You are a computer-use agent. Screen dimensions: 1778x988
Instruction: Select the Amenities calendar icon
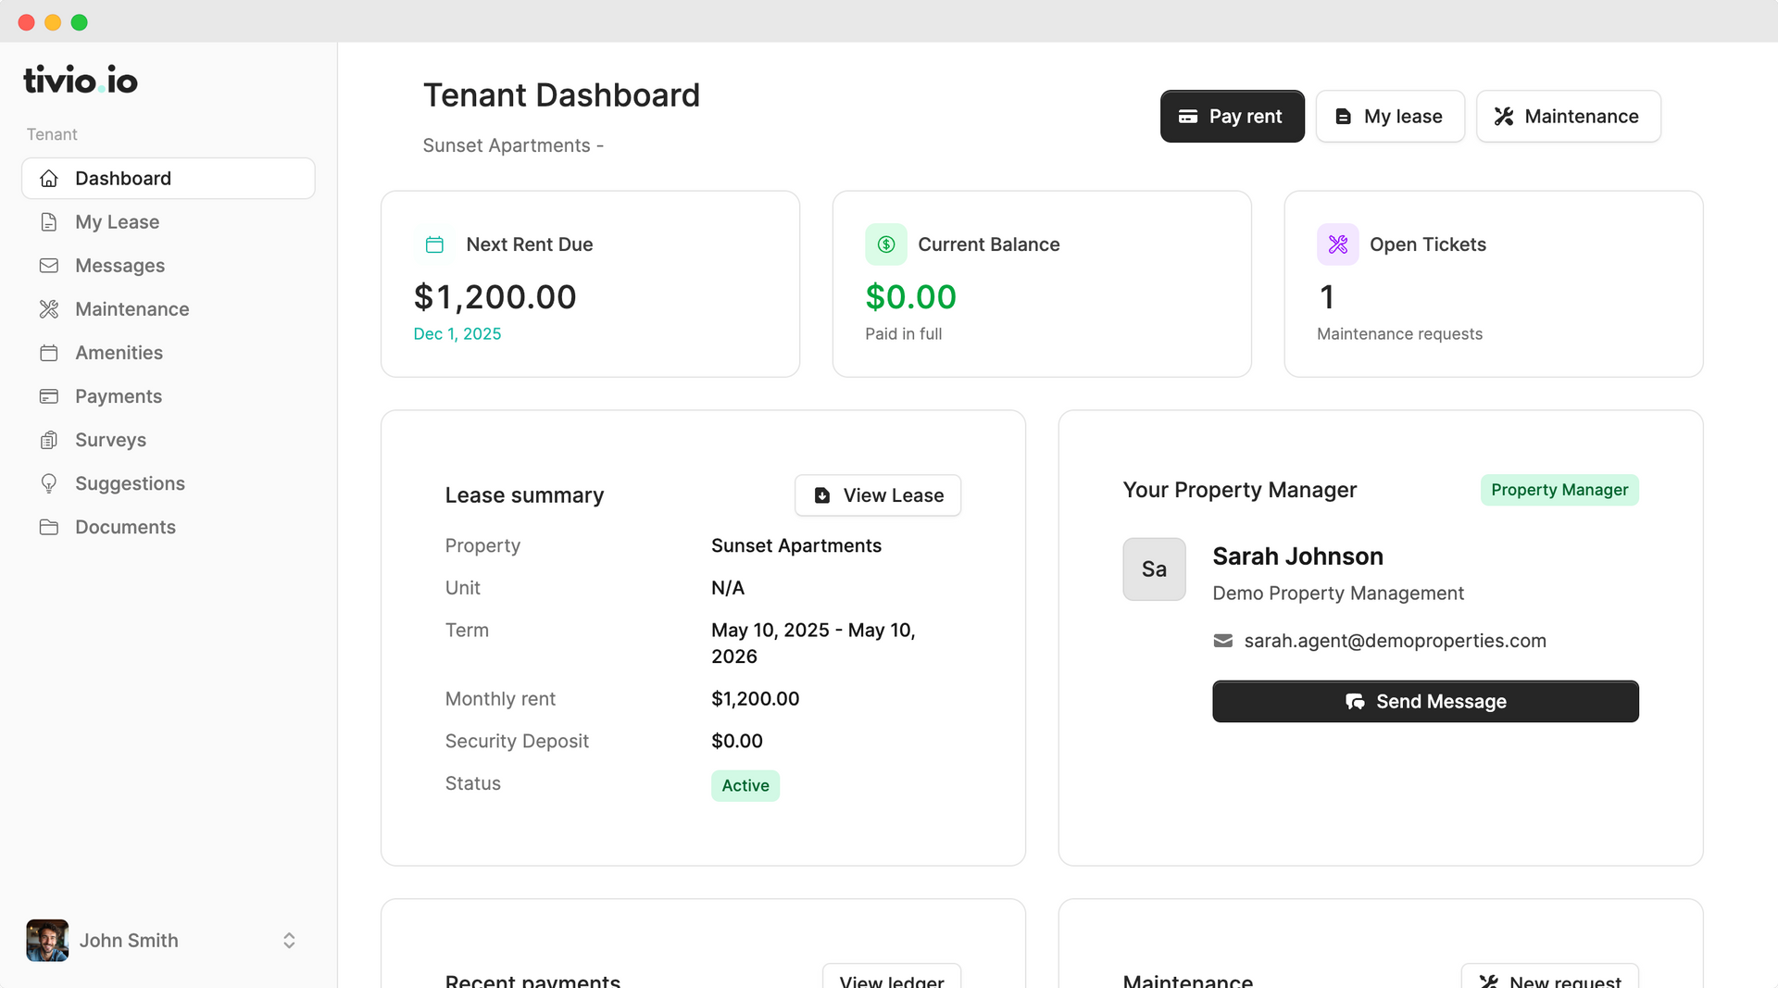[x=49, y=353]
